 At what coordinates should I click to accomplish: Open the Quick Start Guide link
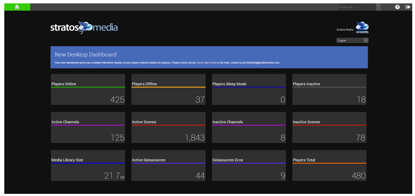tap(207, 63)
